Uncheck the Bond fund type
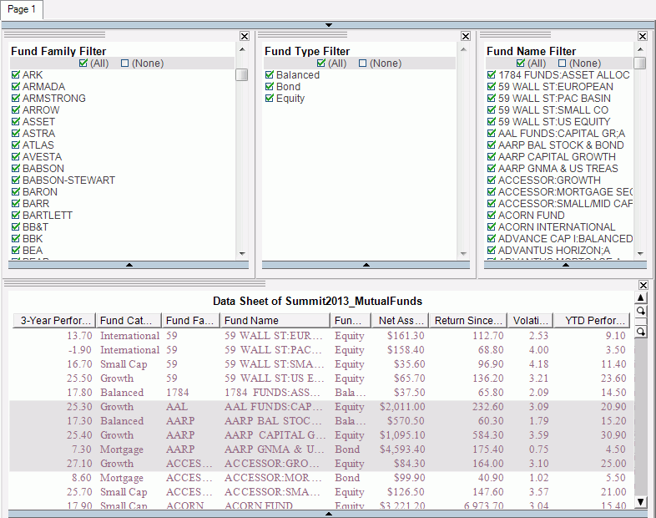 click(270, 87)
